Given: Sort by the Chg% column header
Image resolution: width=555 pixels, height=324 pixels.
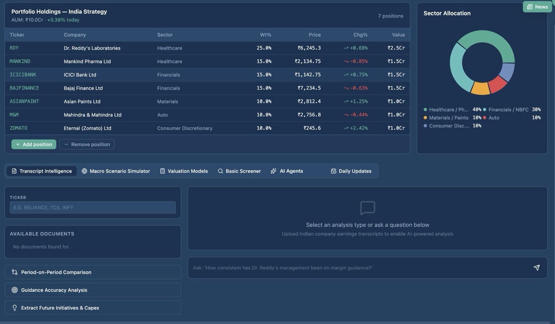Looking at the screenshot, I should click(x=360, y=35).
